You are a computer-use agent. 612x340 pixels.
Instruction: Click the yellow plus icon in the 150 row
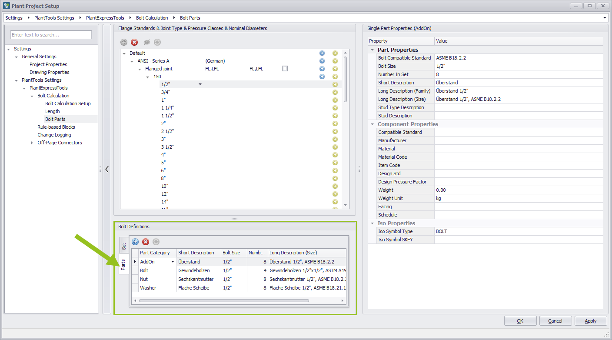[335, 77]
